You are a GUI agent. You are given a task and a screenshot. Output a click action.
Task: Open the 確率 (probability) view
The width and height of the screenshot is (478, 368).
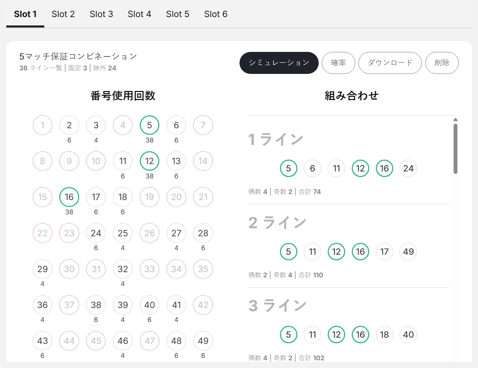pos(338,63)
